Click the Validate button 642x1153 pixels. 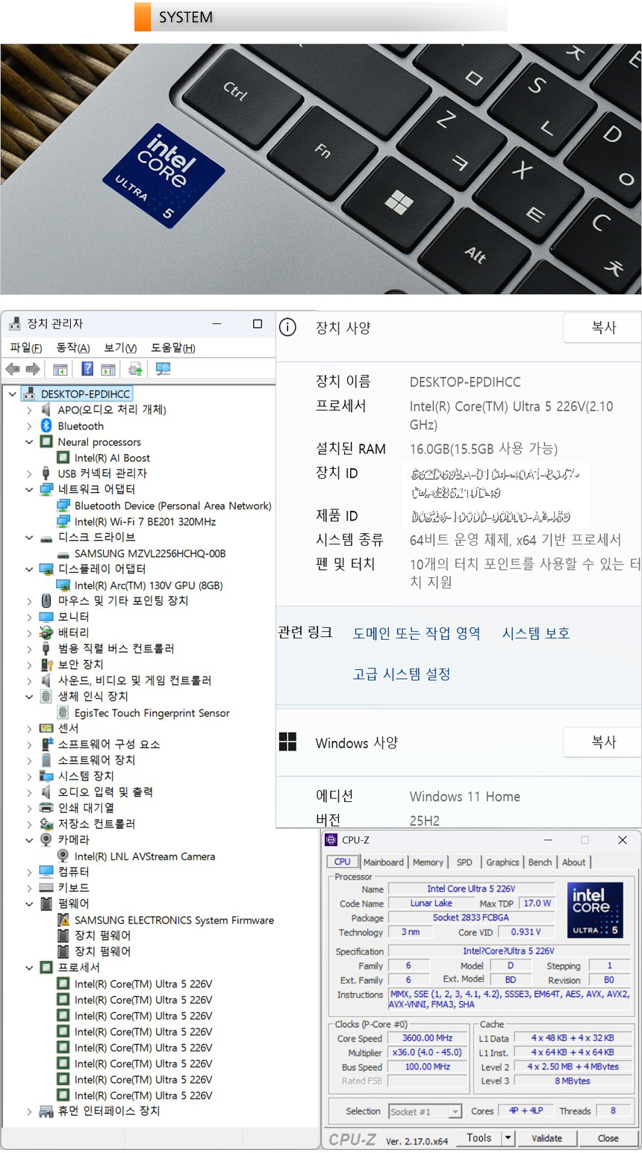pyautogui.click(x=546, y=1138)
